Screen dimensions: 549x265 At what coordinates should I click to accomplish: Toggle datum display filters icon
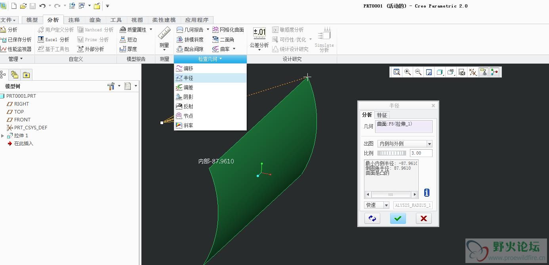[x=473, y=72]
